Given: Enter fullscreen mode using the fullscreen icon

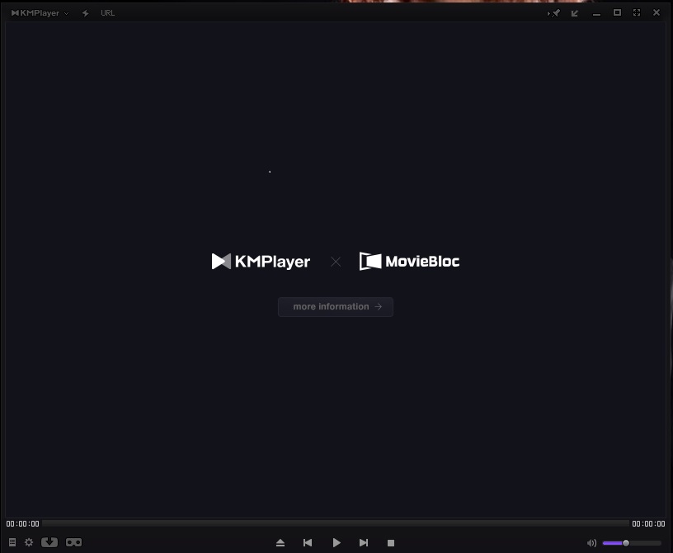Looking at the screenshot, I should 637,12.
